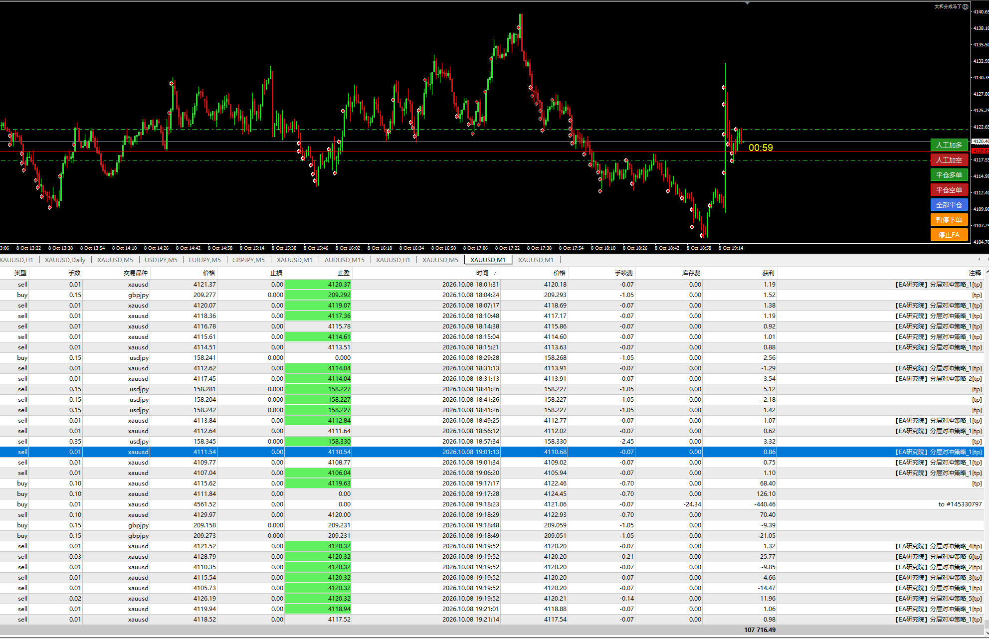Click the profit value 126.10
This screenshot has height=639, width=989.
766,494
